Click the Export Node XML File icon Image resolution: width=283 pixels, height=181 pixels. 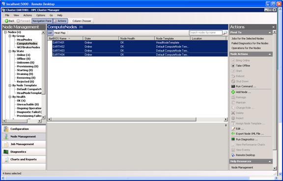[x=233, y=134]
